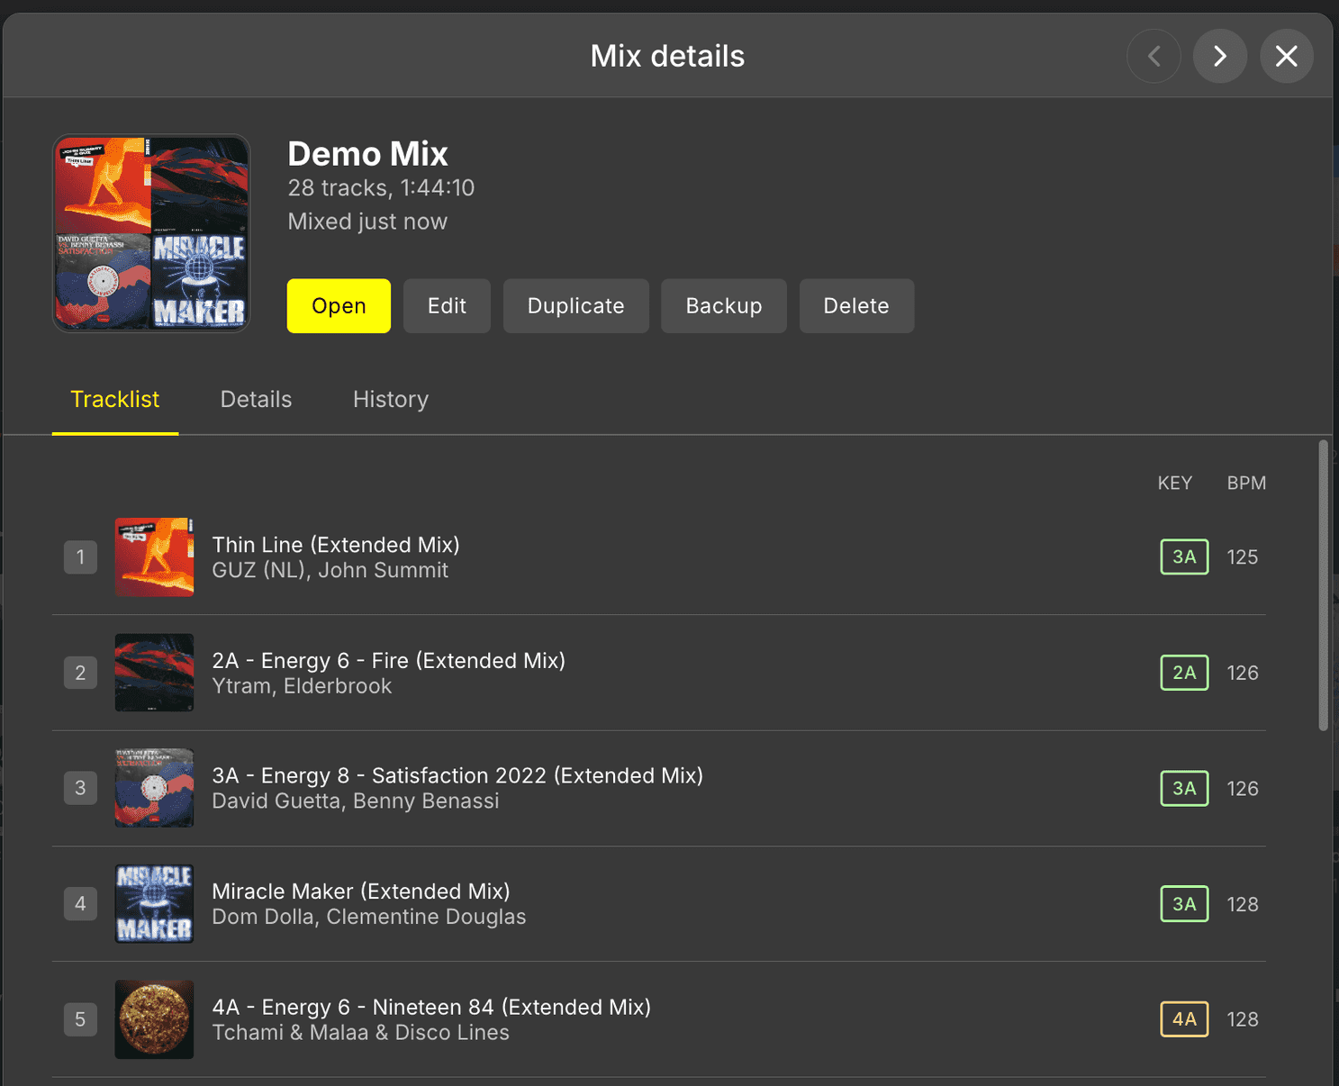The image size is (1339, 1086).
Task: Click the previous mix arrow
Action: 1154,56
